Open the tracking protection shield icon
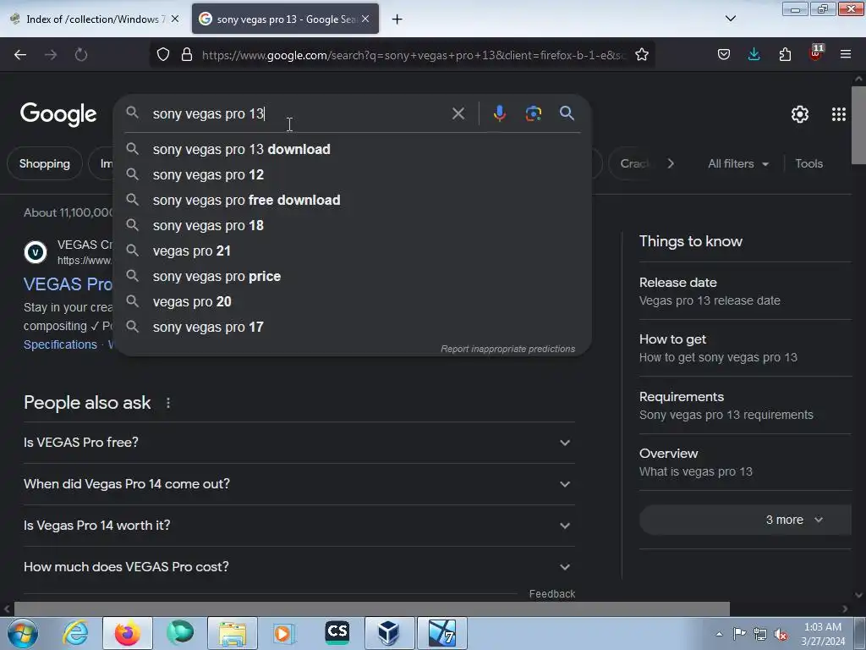The height and width of the screenshot is (650, 866). tap(163, 55)
